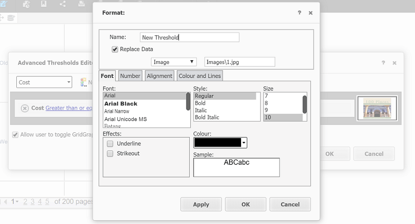Image resolution: width=415 pixels, height=224 pixels.
Task: Expand the Colour dropdown arrow
Action: [244, 142]
